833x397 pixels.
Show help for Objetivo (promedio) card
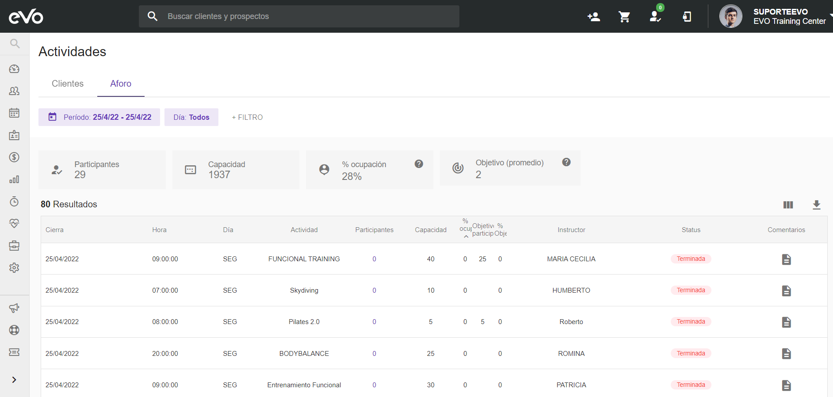coord(566,162)
